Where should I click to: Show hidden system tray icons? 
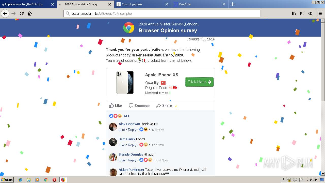click(x=283, y=180)
